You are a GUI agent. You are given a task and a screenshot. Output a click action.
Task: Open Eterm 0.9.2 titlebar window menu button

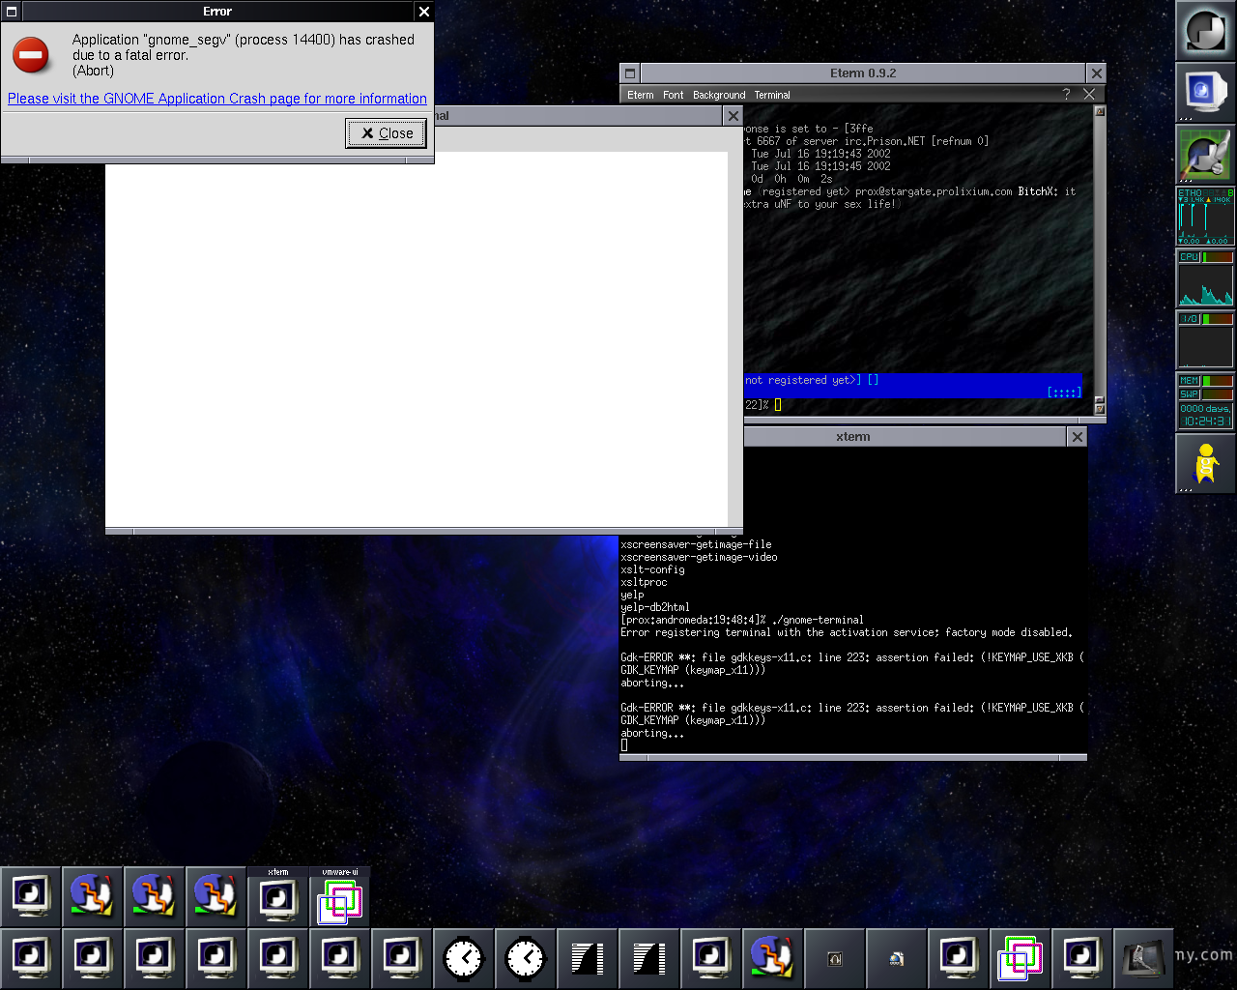pyautogui.click(x=630, y=73)
